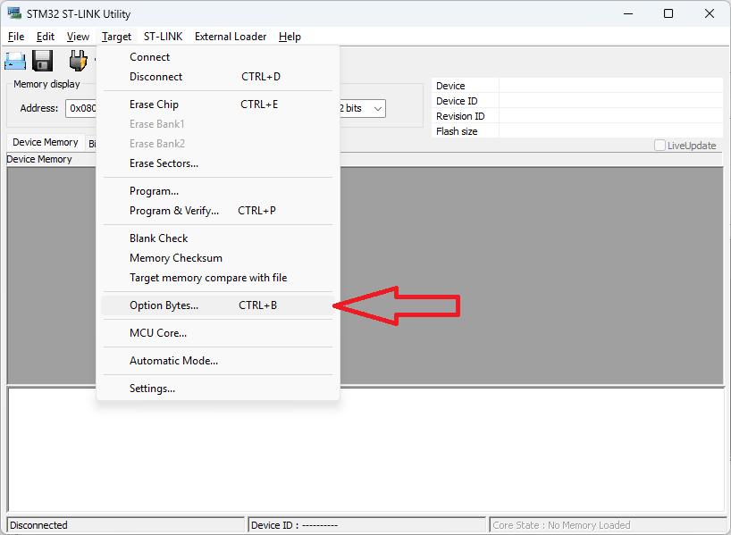Click the Open file toolbar icon
Image resolution: width=731 pixels, height=535 pixels.
(15, 61)
